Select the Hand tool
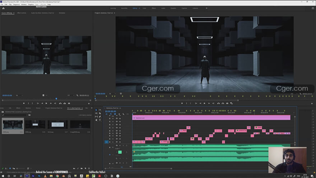316x178 pixels. tap(96, 120)
